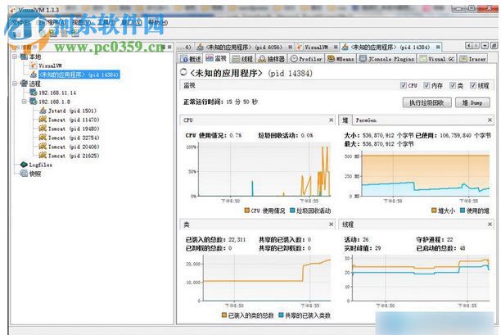This screenshot has width=501, height=335.
Task: Click blue 垃圾回收活动 legend swatch
Action: coord(292,211)
